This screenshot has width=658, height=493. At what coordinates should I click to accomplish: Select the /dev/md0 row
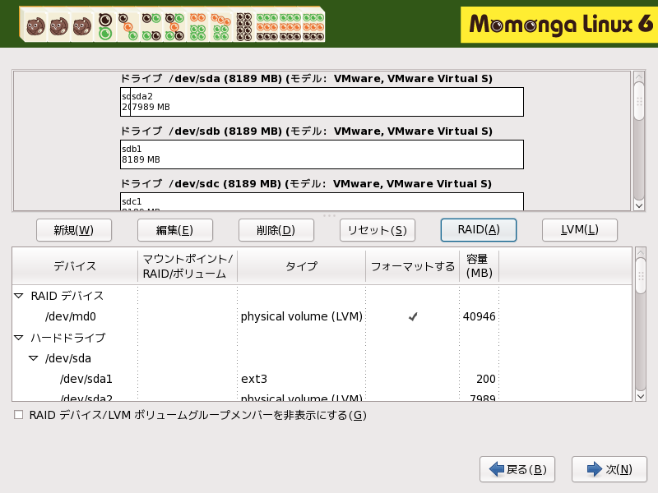[x=322, y=316]
